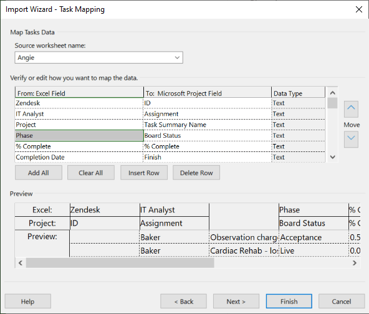Click the Finish button

click(x=289, y=301)
